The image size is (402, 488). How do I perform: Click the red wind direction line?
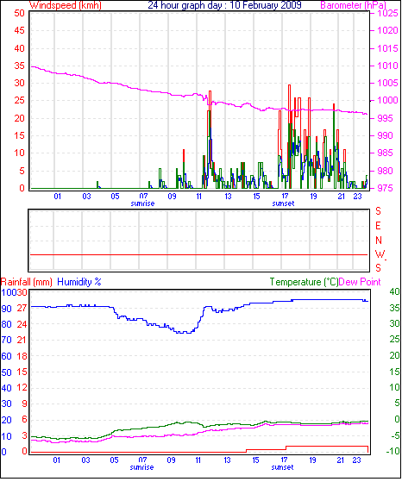pyautogui.click(x=198, y=255)
